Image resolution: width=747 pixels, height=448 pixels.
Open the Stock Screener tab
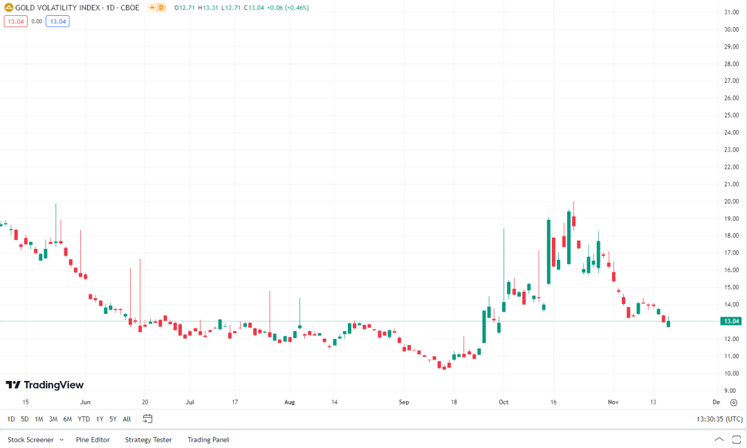[30, 440]
